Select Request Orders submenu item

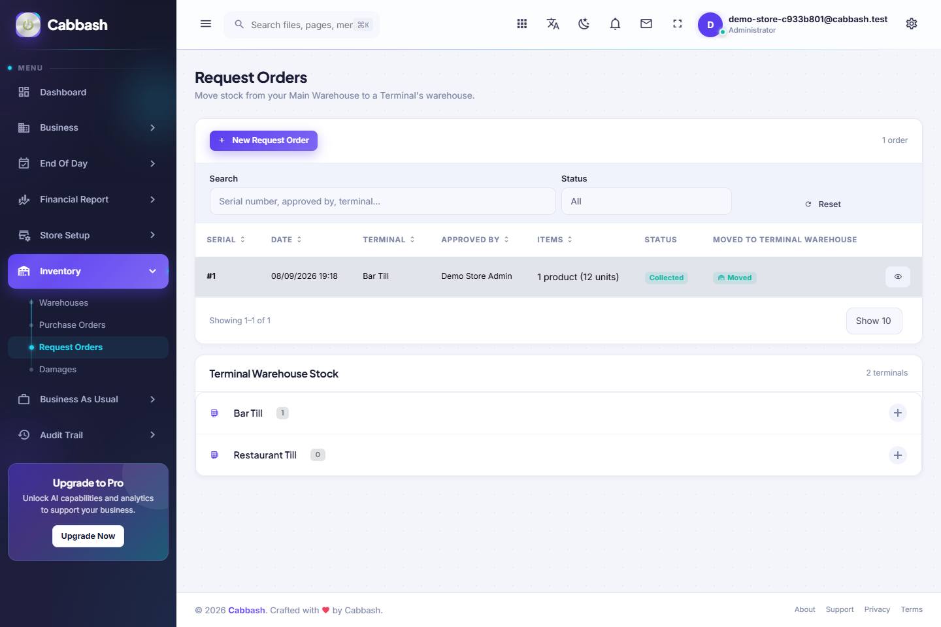88,347
